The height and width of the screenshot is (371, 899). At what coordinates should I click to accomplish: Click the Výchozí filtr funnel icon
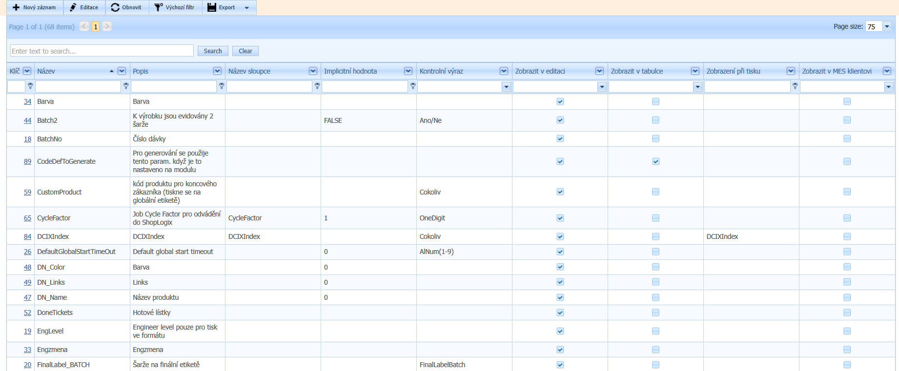coord(158,7)
